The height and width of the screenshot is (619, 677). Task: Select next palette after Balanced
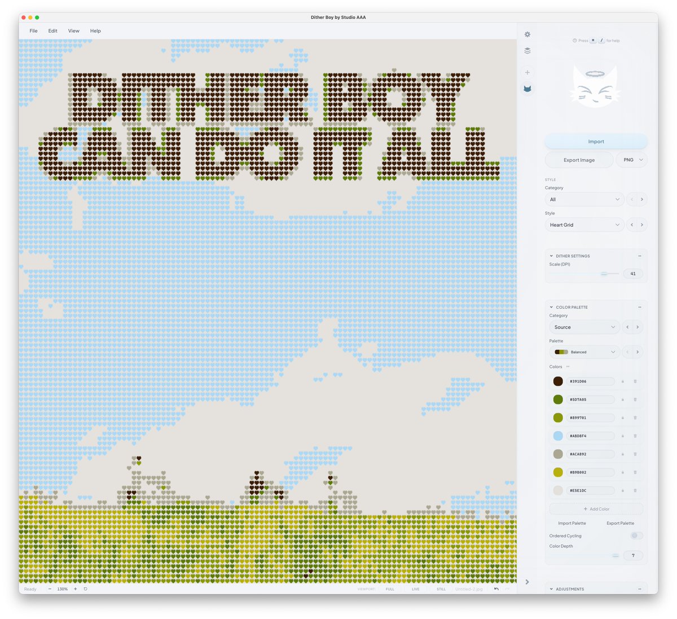click(638, 352)
